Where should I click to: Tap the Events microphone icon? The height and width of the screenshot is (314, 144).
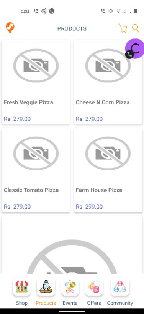[x=70, y=287]
